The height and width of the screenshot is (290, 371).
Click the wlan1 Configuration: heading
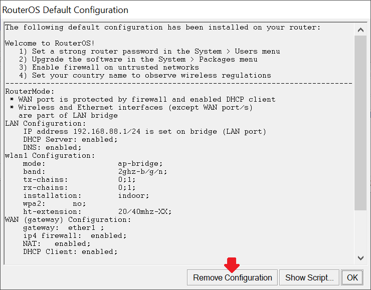click(x=50, y=155)
